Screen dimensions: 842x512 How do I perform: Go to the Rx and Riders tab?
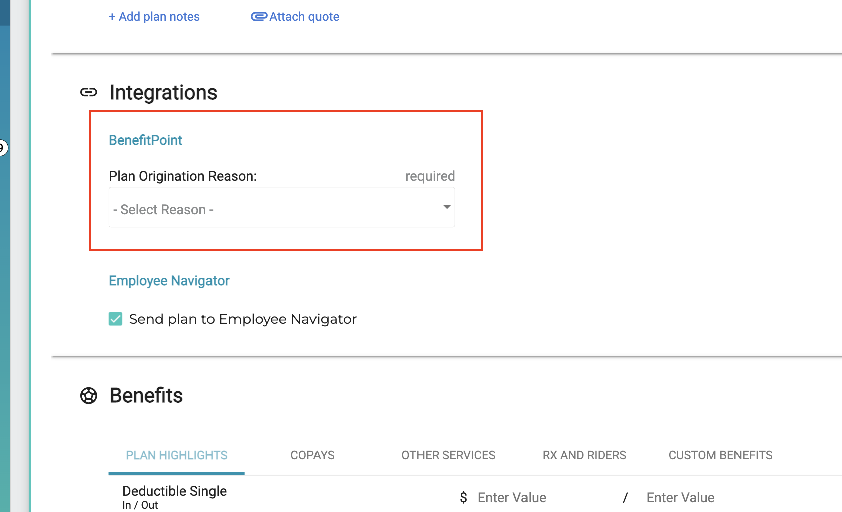point(584,455)
